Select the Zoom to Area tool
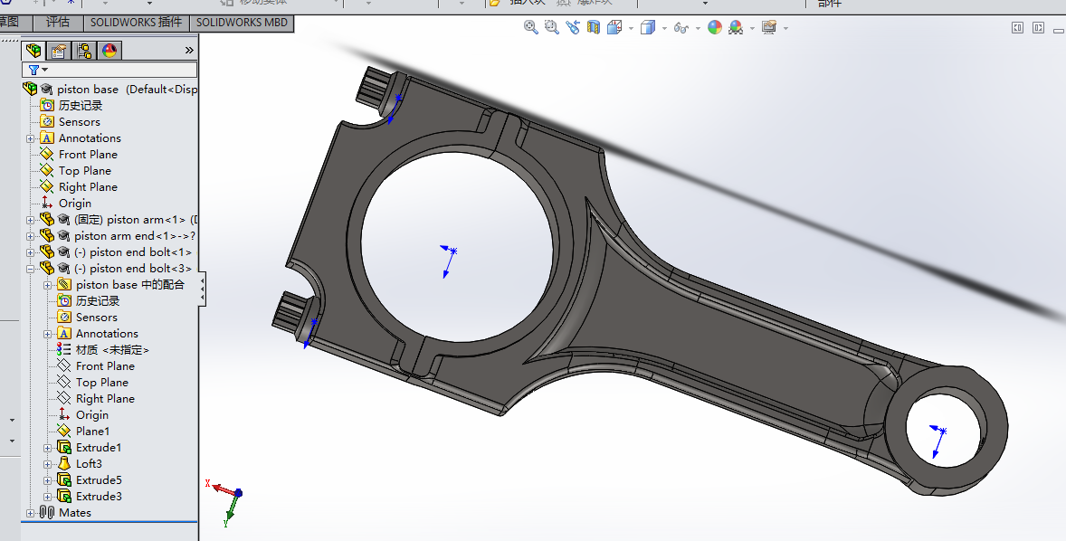 pos(551,27)
